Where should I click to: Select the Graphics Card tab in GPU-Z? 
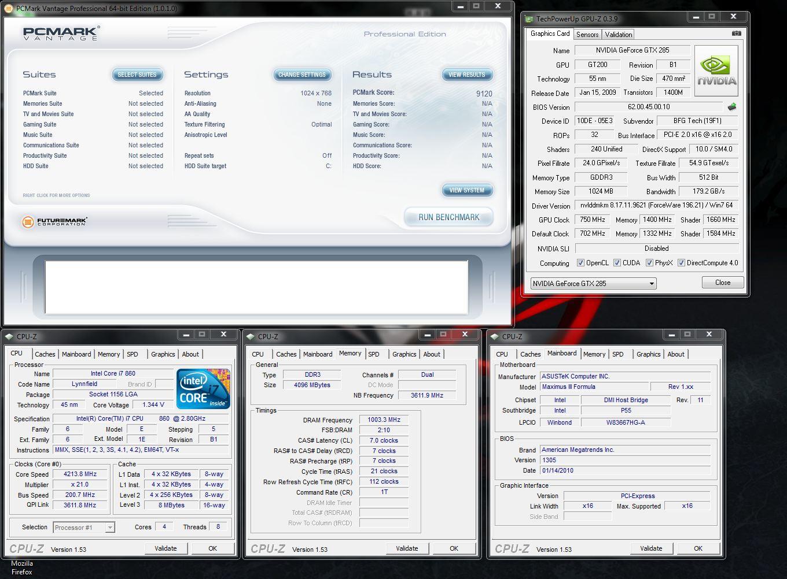[x=550, y=34]
